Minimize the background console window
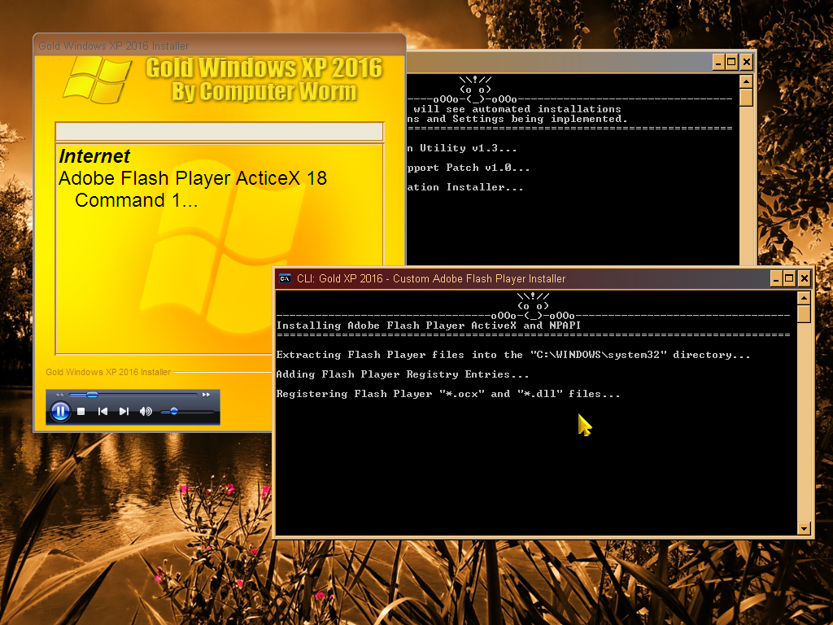Image resolution: width=833 pixels, height=625 pixels. click(x=718, y=63)
